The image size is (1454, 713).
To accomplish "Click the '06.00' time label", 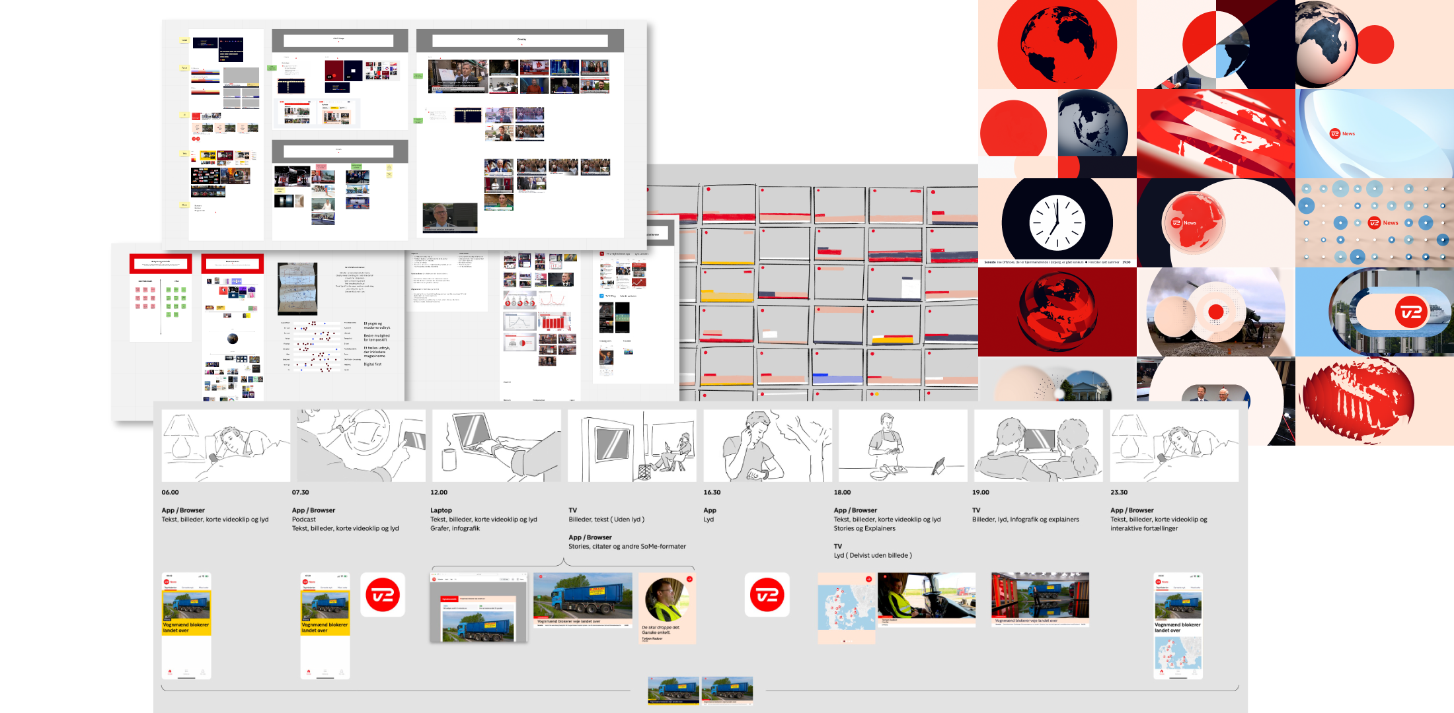I will (170, 492).
